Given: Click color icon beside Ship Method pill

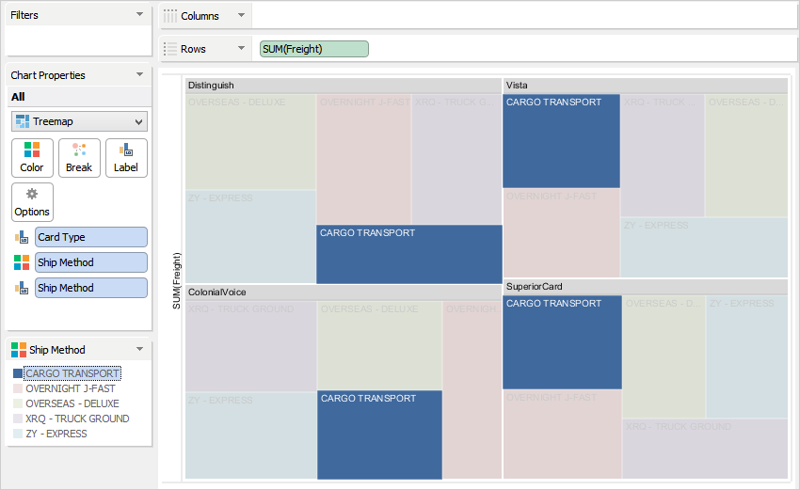Looking at the screenshot, I should pyautogui.click(x=21, y=262).
